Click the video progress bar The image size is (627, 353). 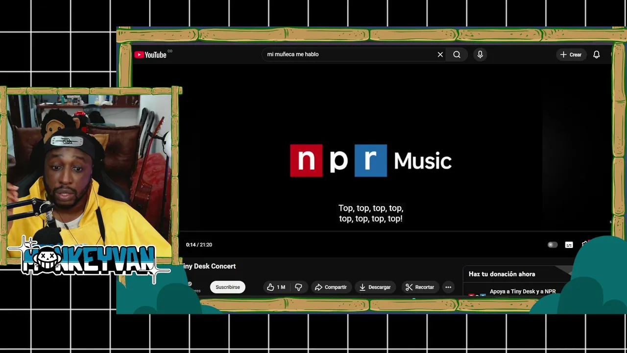point(396,231)
